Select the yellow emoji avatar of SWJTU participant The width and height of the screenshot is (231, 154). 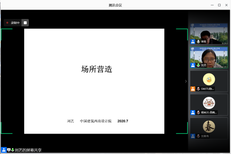209,79
